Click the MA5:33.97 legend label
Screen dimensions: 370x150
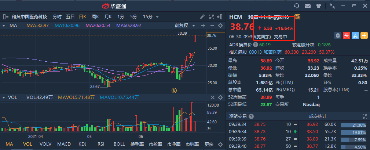point(37,25)
